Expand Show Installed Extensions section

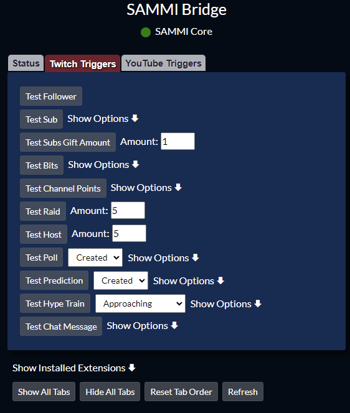pyautogui.click(x=74, y=368)
